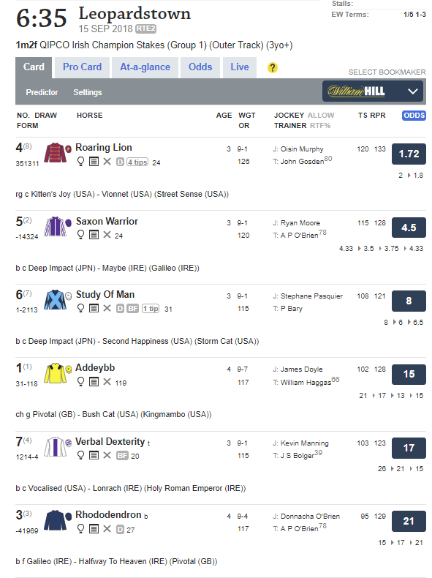
Task: Click the X icon beside Addeybb
Action: click(x=107, y=382)
